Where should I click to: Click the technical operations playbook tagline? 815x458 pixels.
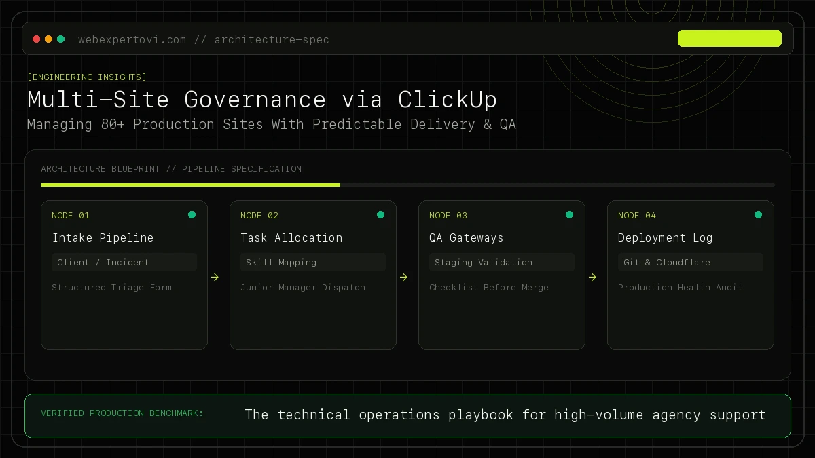click(505, 415)
